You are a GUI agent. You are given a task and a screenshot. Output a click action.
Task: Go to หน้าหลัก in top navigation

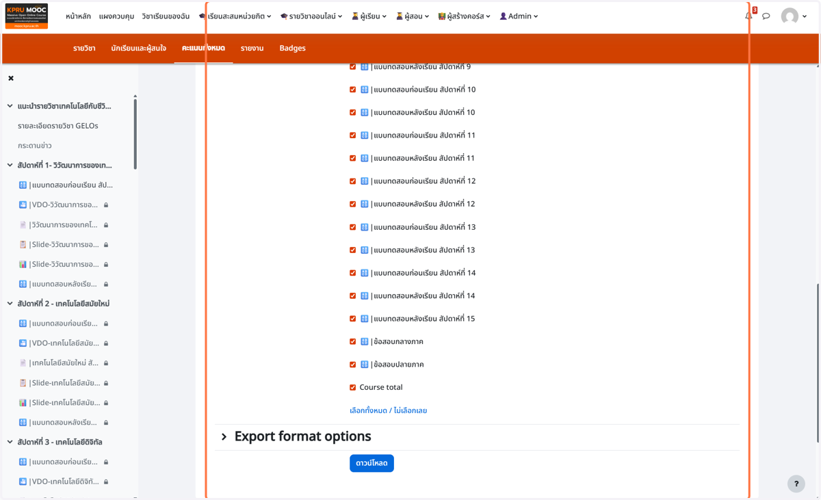point(78,16)
